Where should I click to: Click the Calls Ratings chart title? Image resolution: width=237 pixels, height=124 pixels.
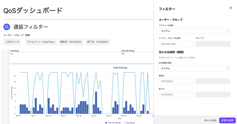[x=120, y=68]
